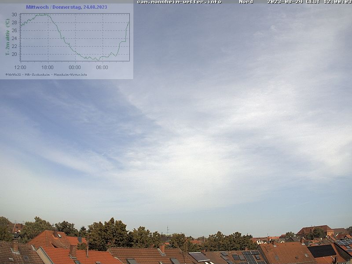Click the radio mast on the horizon
The image size is (352, 264).
pyautogui.click(x=167, y=230)
